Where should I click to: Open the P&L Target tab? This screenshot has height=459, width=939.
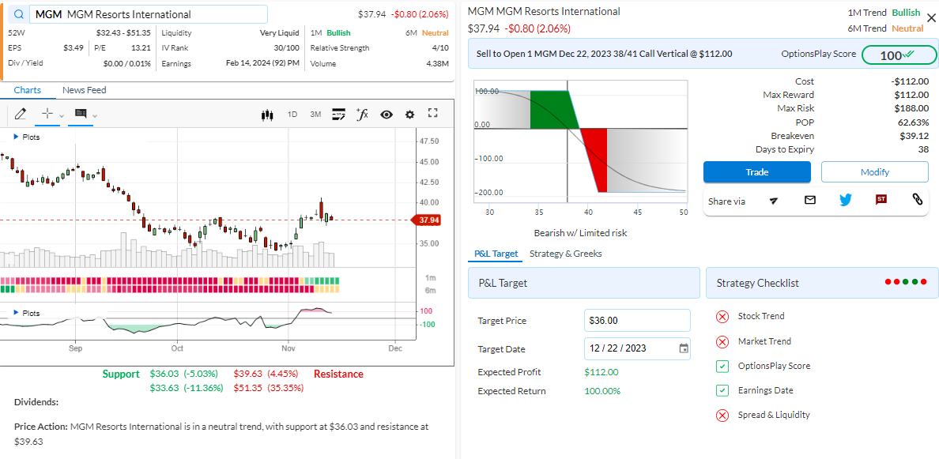pyautogui.click(x=496, y=254)
